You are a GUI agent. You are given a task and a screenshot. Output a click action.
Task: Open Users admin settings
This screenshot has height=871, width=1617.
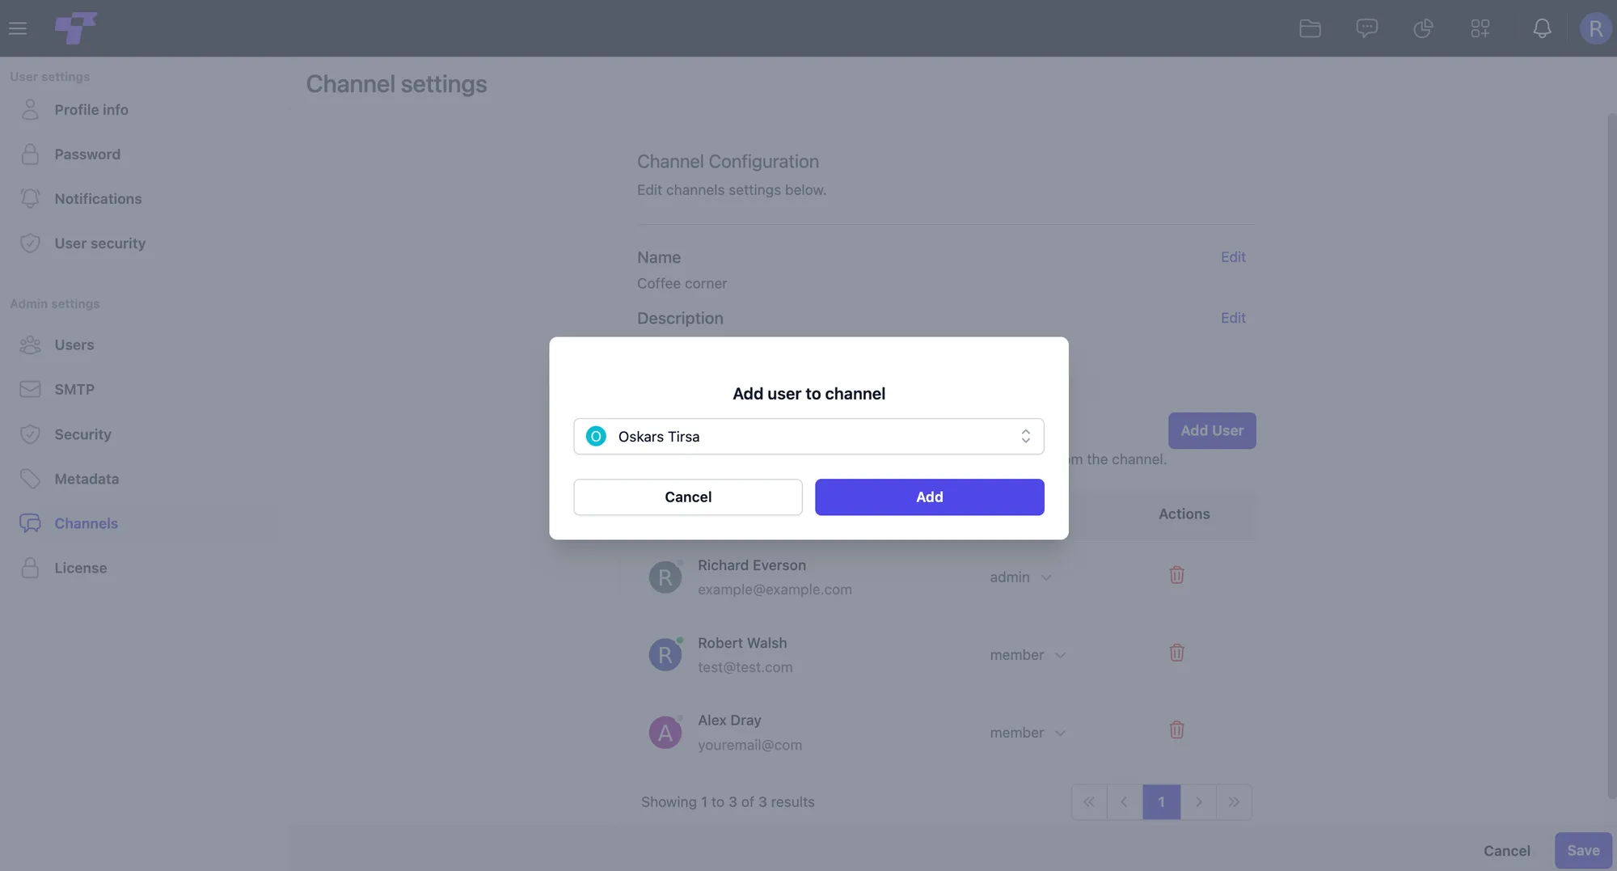(74, 345)
